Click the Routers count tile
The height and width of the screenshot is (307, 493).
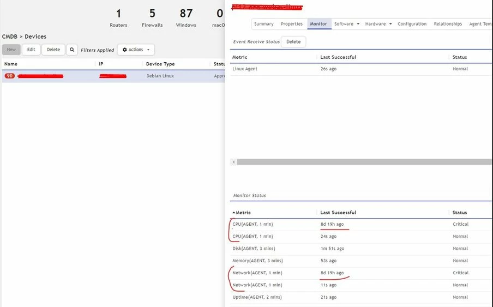coord(118,18)
